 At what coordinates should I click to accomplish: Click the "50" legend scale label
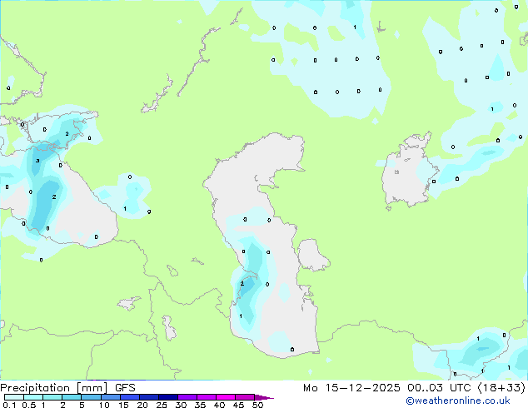[257, 405]
